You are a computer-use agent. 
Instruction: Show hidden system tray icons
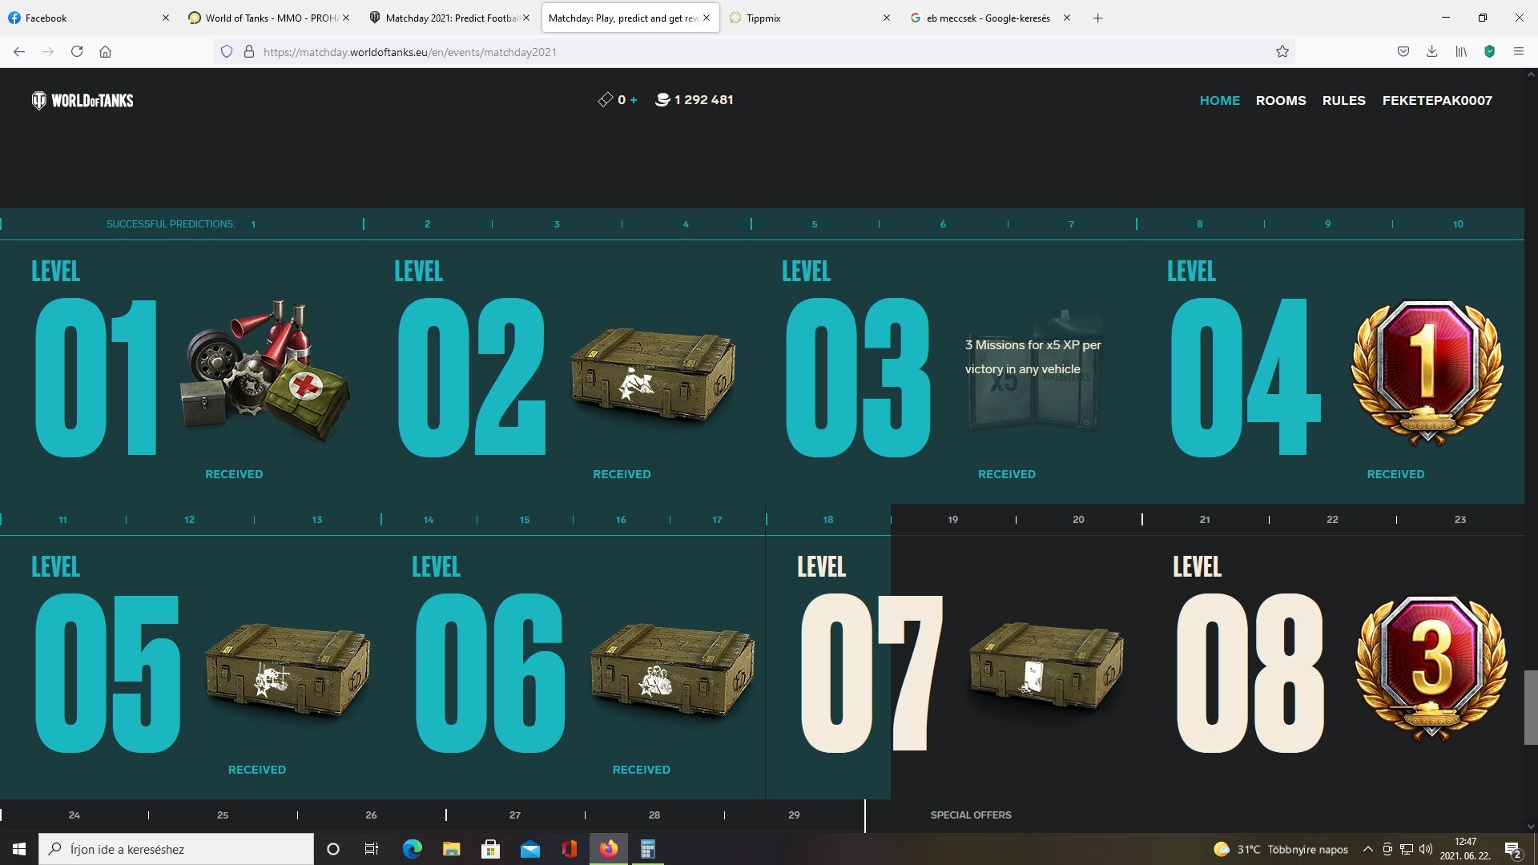point(1368,849)
